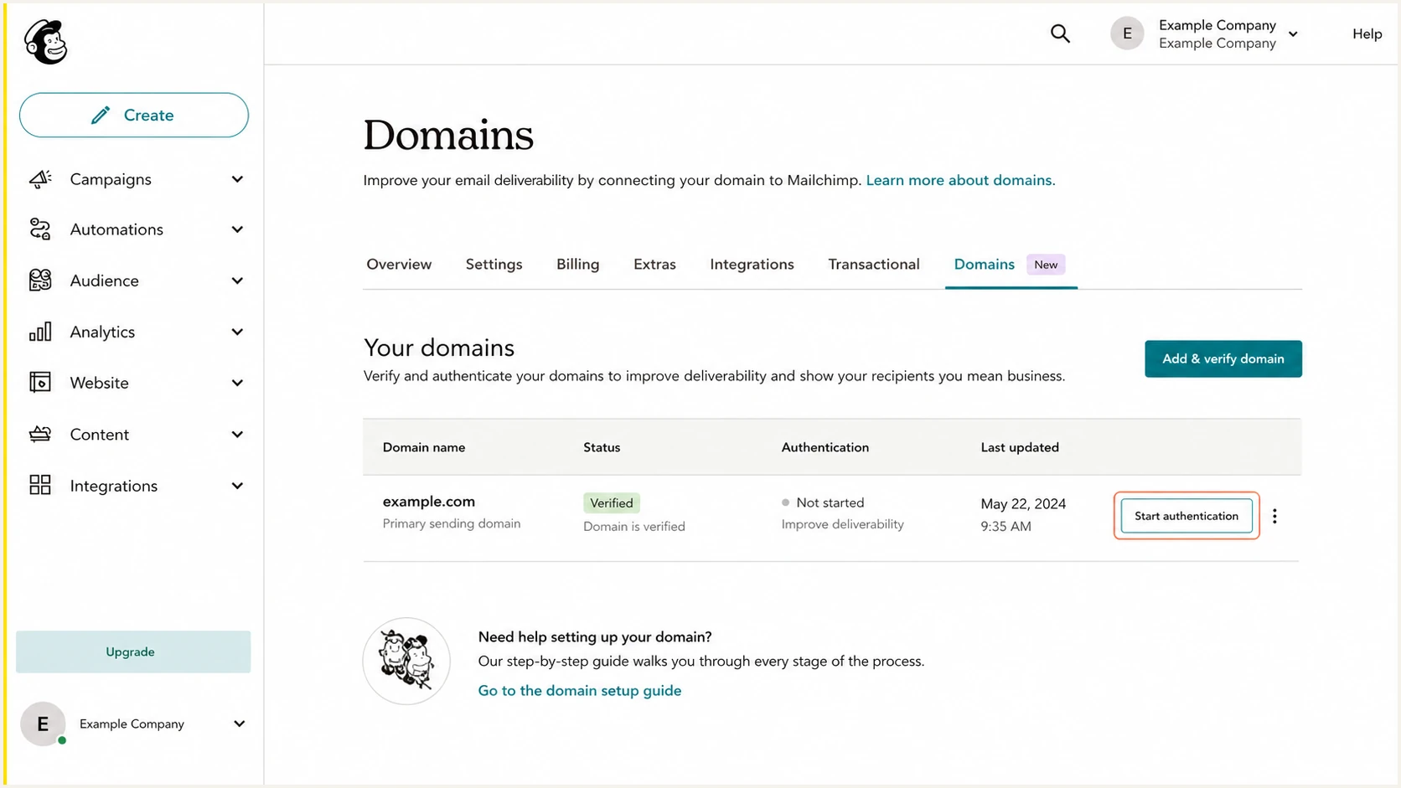Screen dimensions: 1401x788
Task: Click the Website label in the sidebar
Action: pyautogui.click(x=99, y=383)
